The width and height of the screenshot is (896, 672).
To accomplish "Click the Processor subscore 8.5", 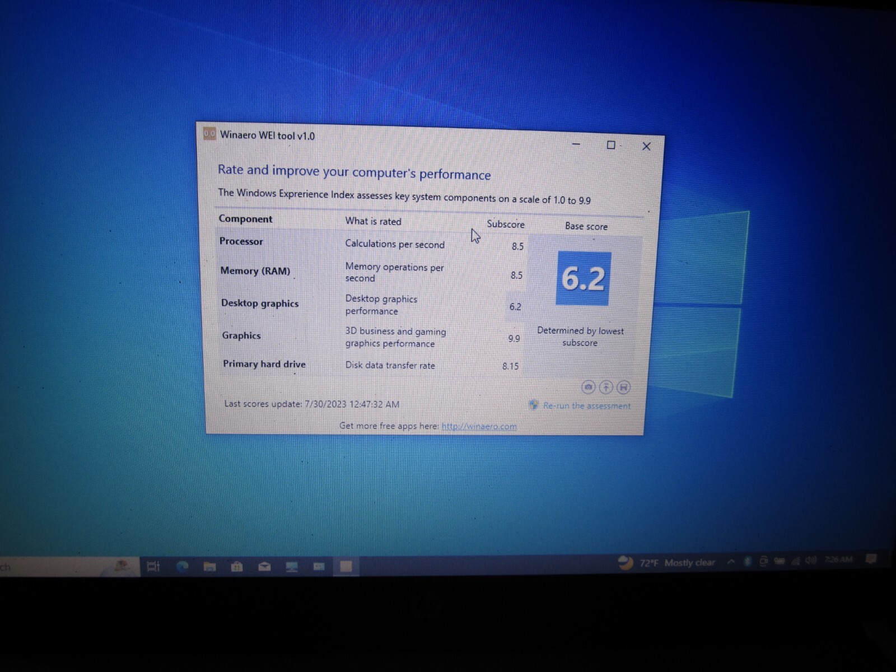I will (517, 246).
